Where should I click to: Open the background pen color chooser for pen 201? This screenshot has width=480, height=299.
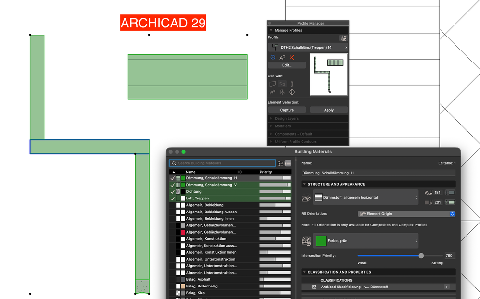point(450,202)
